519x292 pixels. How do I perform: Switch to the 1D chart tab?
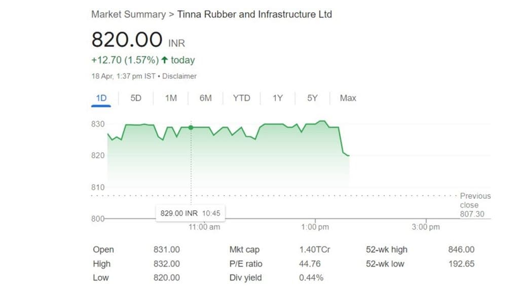click(x=101, y=98)
